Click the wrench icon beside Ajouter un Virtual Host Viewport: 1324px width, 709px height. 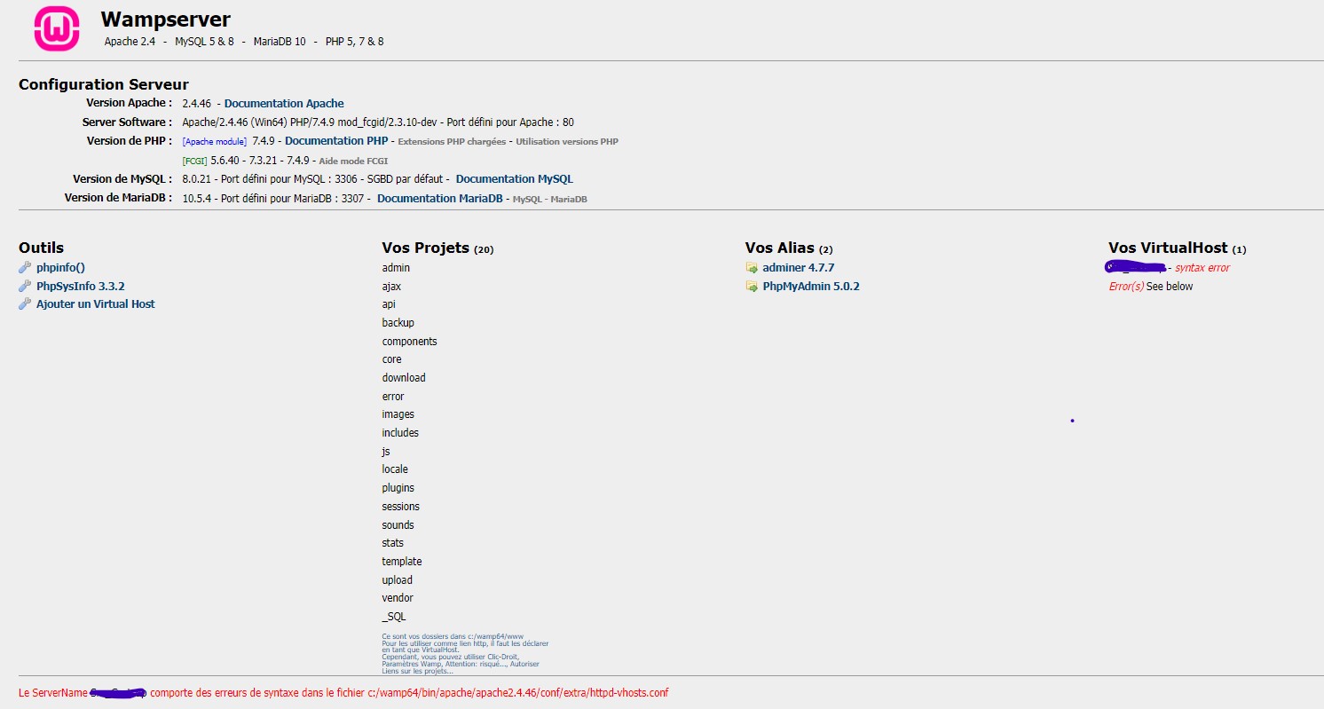pyautogui.click(x=25, y=304)
